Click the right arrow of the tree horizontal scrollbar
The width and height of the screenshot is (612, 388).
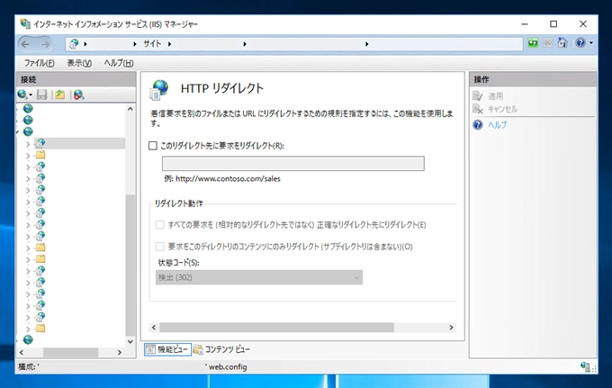120,353
